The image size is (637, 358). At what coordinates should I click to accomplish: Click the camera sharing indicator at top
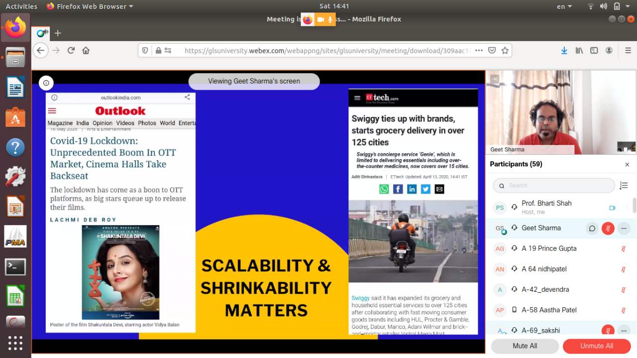(320, 19)
